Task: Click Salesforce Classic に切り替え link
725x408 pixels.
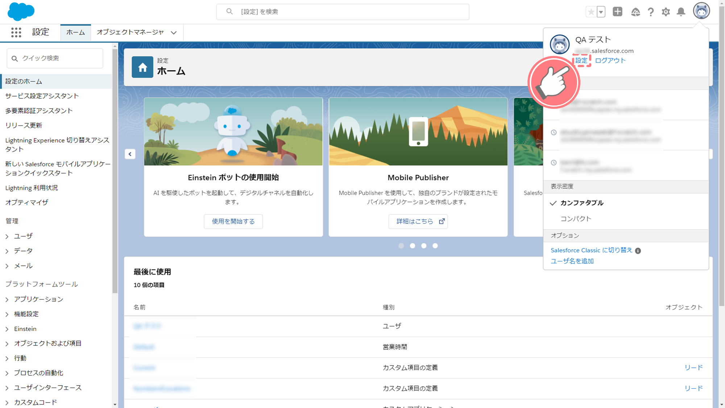Action: tap(591, 250)
